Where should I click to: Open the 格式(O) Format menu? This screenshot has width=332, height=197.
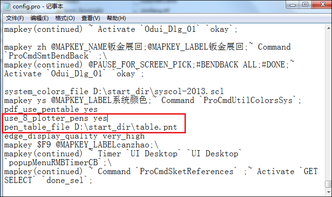(65, 18)
